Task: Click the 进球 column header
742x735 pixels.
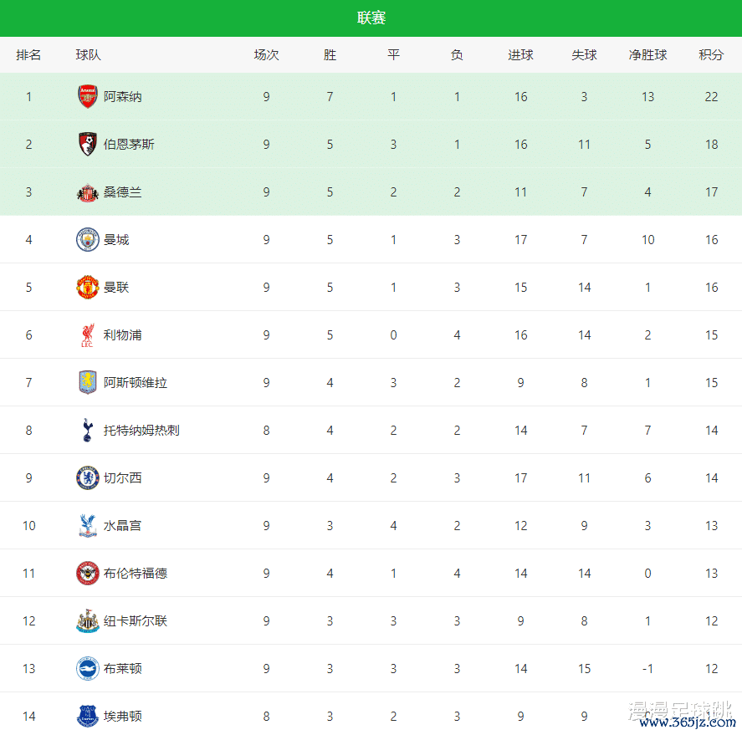Action: tap(520, 55)
